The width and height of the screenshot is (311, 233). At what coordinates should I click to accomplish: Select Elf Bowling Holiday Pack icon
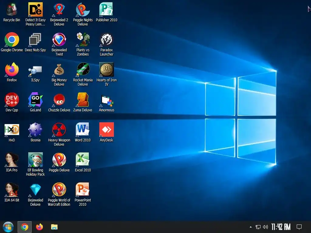point(35,164)
